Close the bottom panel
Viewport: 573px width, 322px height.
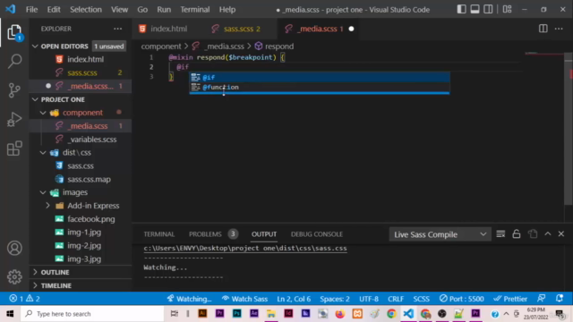point(561,234)
